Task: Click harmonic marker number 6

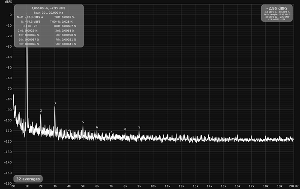Action: click(97, 127)
